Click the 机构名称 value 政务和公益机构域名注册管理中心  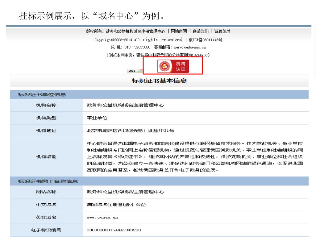click(x=125, y=105)
